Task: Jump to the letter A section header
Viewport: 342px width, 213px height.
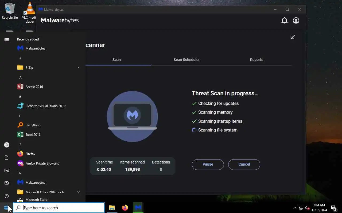Action: [20, 77]
